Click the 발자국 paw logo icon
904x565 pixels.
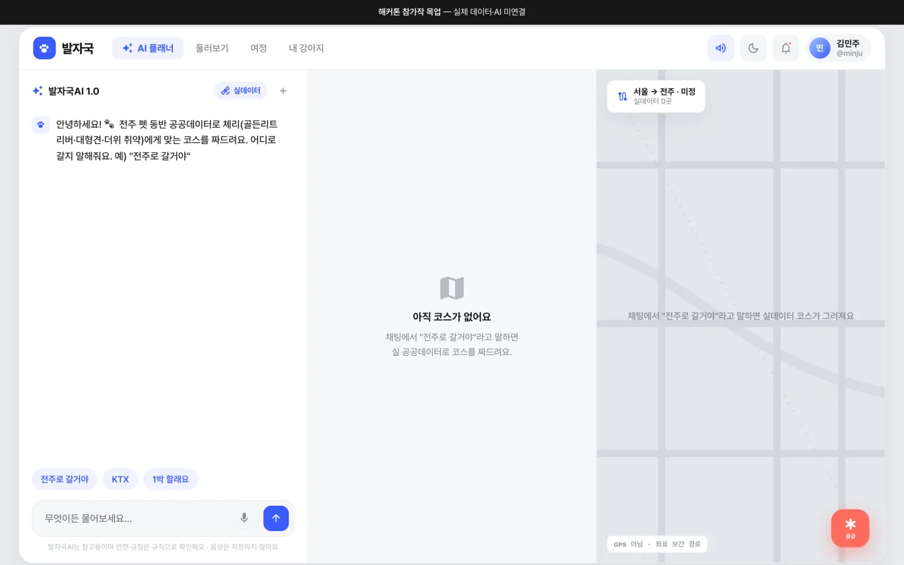pos(44,48)
